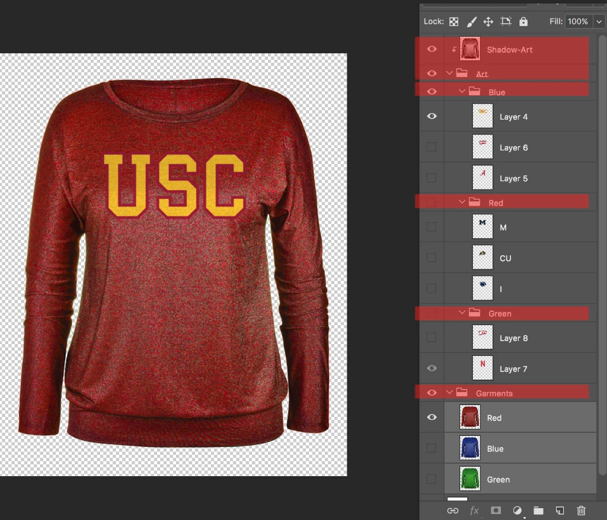Select Layer 6 thumbnail
The height and width of the screenshot is (520, 607).
pyautogui.click(x=483, y=147)
